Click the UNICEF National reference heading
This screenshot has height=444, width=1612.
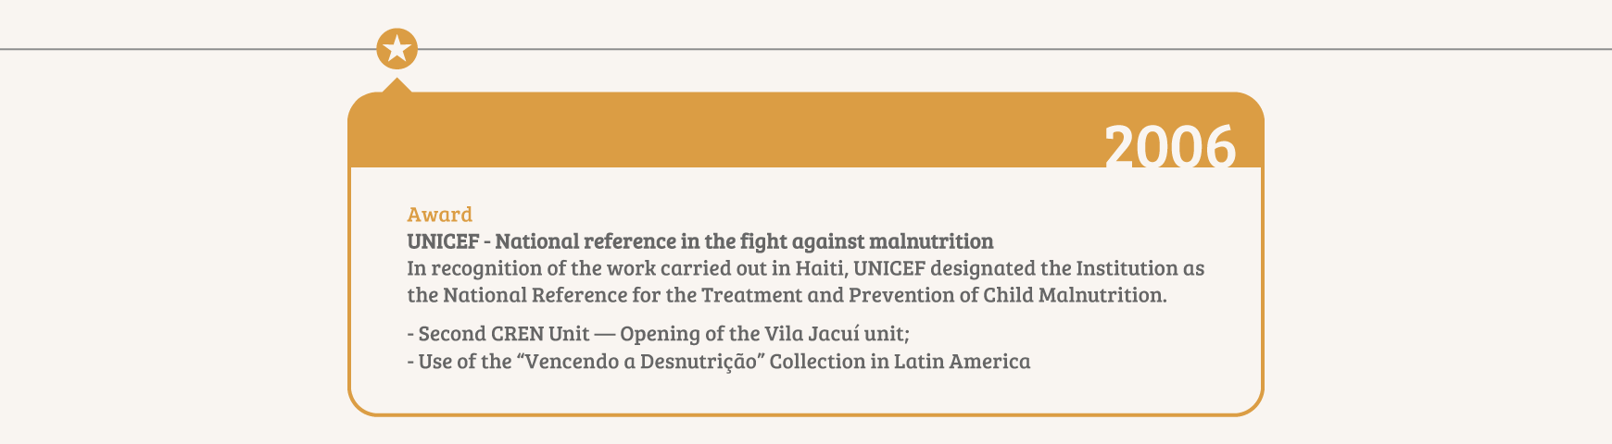700,241
